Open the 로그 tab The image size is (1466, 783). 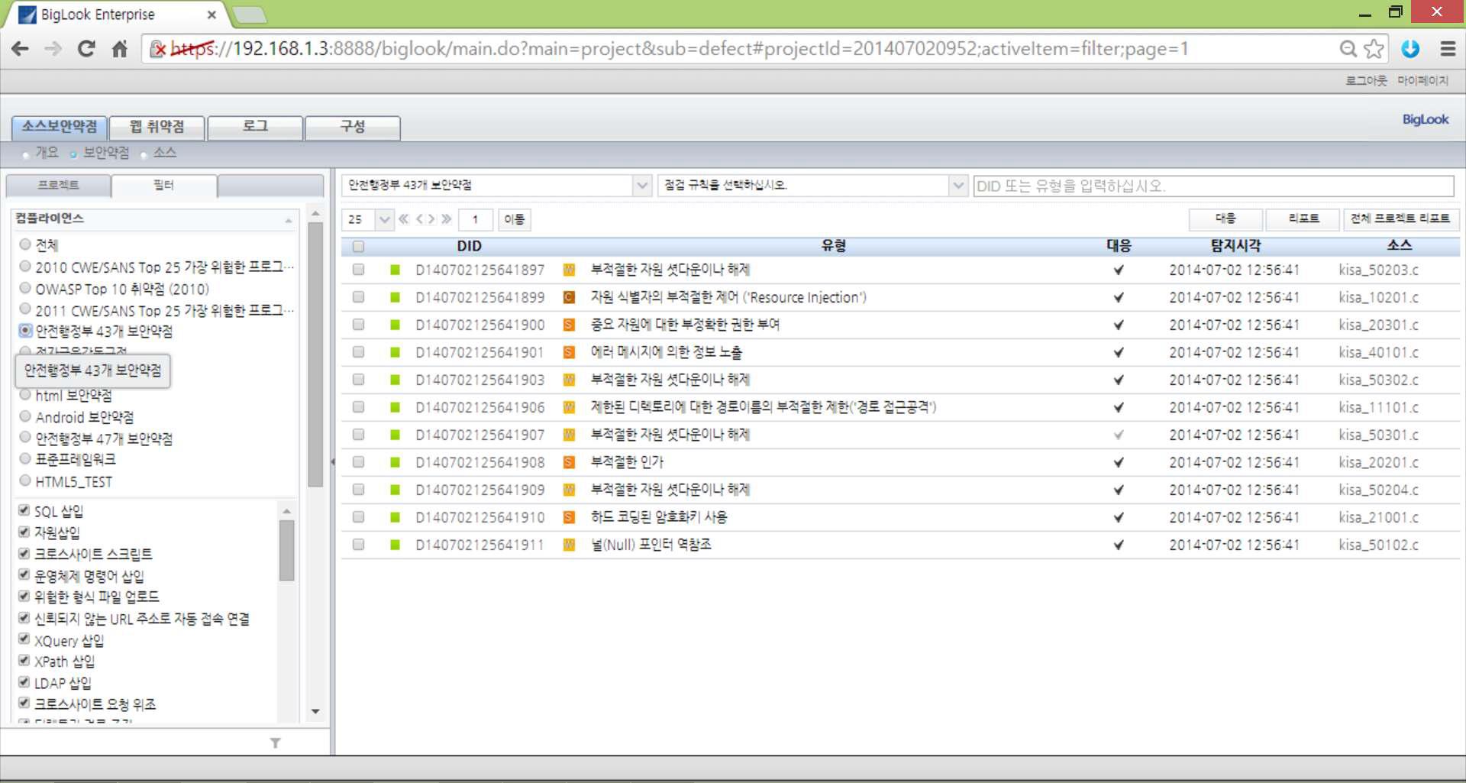coord(255,127)
